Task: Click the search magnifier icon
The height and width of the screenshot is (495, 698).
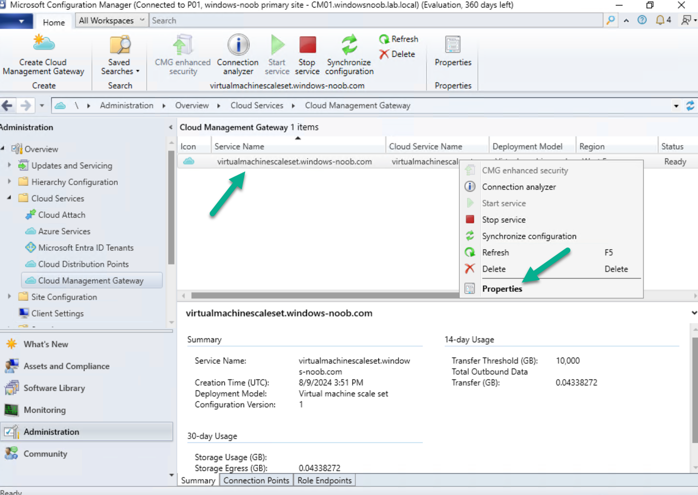Action: pos(610,20)
